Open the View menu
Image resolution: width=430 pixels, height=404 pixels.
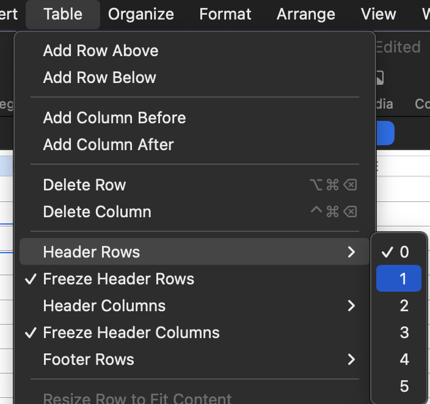pos(378,14)
